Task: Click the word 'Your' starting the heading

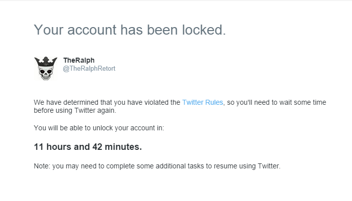Action: 49,30
